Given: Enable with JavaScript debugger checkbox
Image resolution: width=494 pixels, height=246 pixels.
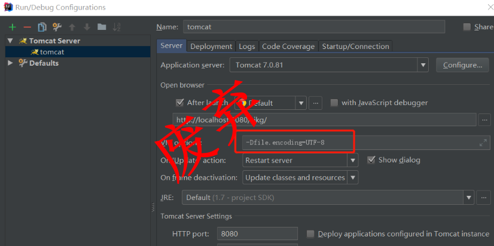Looking at the screenshot, I should pyautogui.click(x=334, y=103).
